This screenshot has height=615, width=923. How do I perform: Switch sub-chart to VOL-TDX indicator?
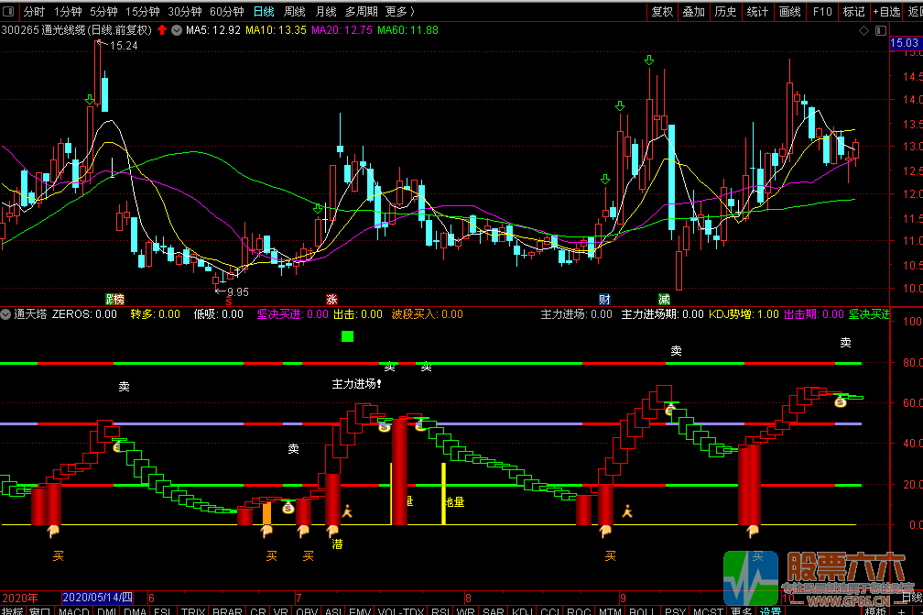(x=401, y=610)
